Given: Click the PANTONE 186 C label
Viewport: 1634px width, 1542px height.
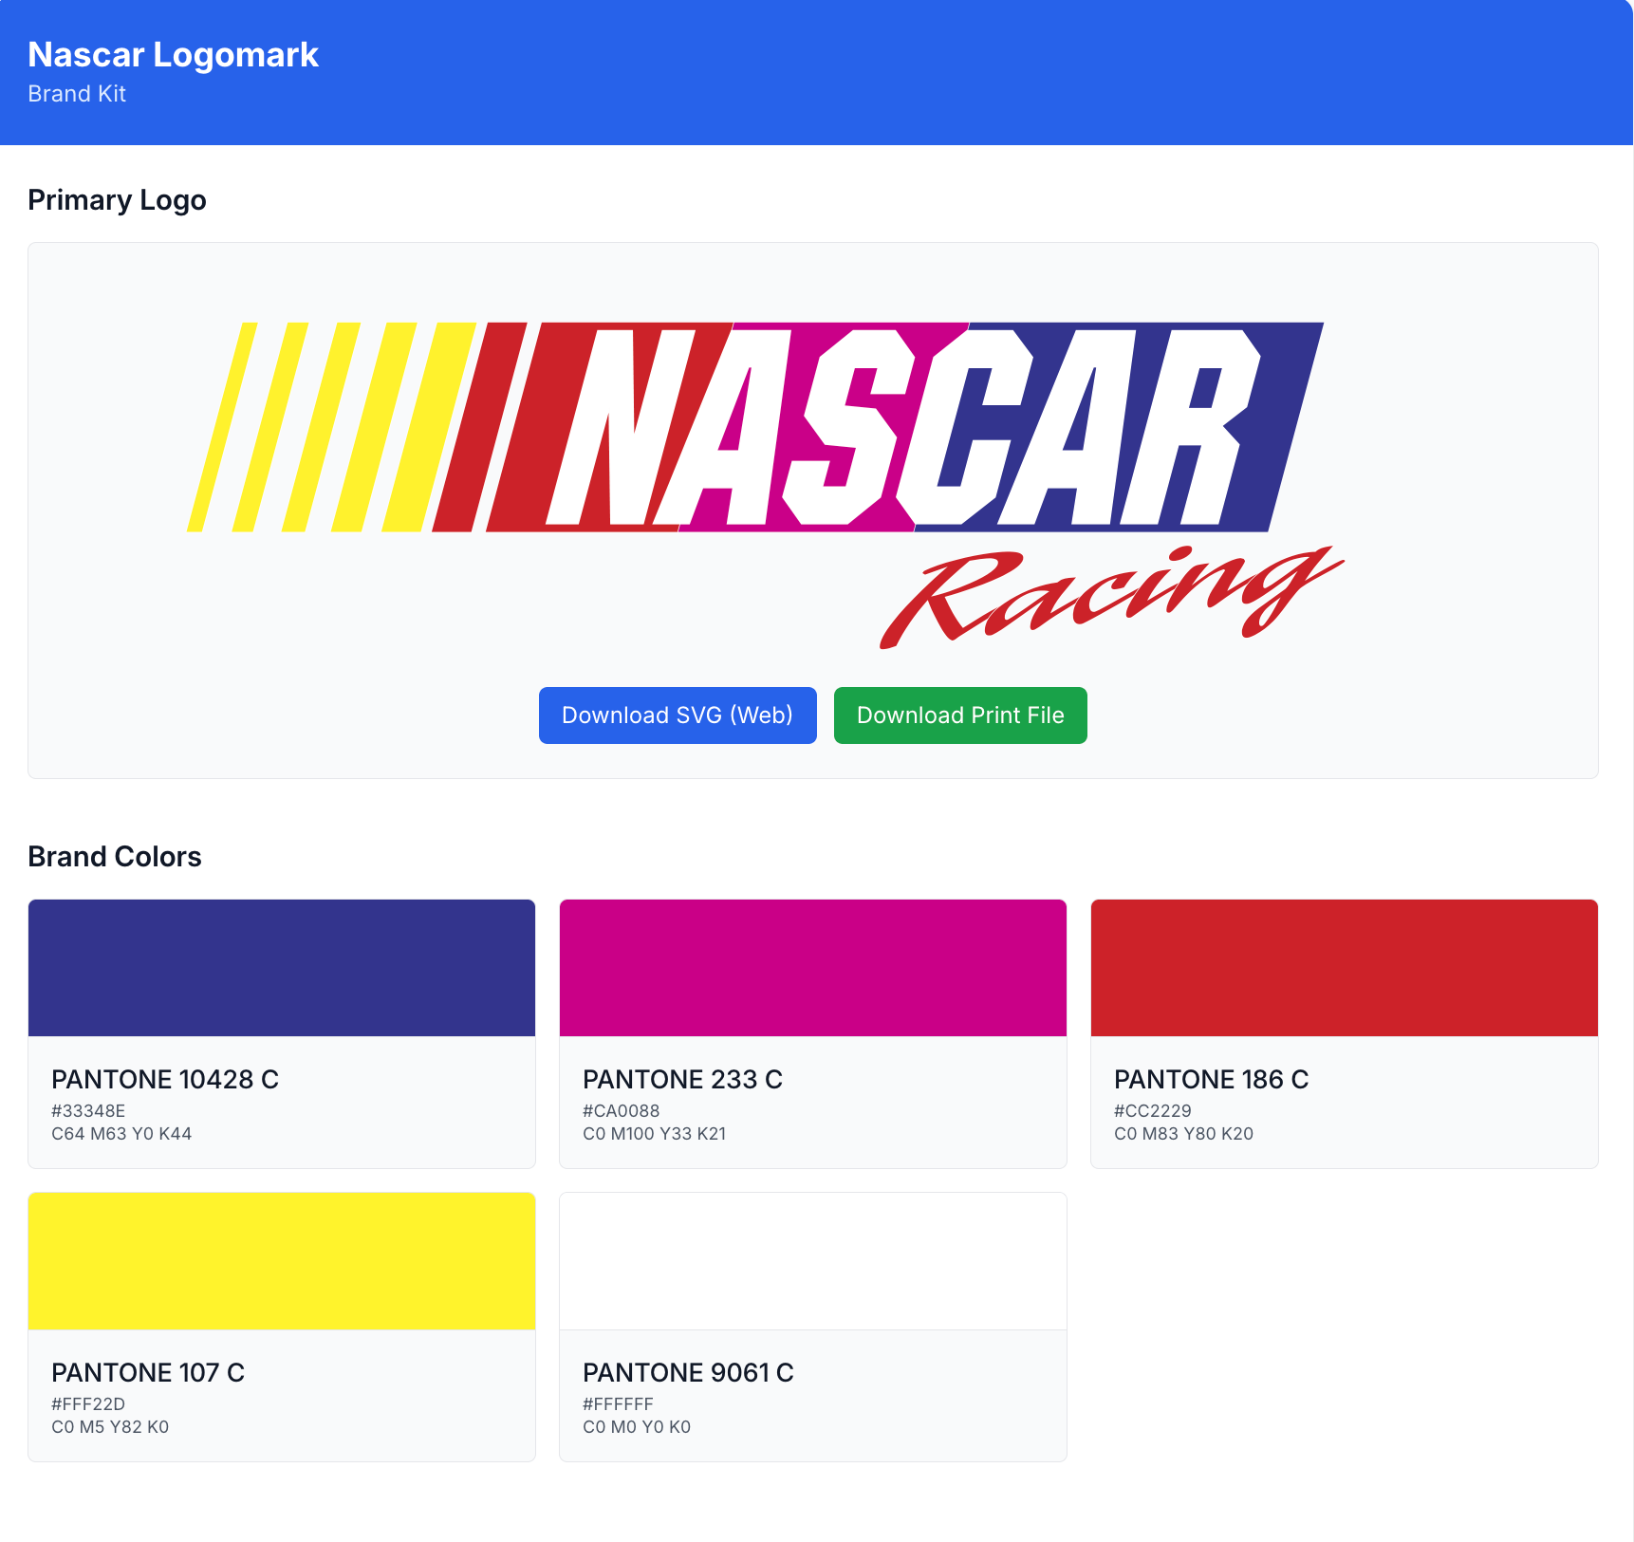Looking at the screenshot, I should [x=1212, y=1080].
